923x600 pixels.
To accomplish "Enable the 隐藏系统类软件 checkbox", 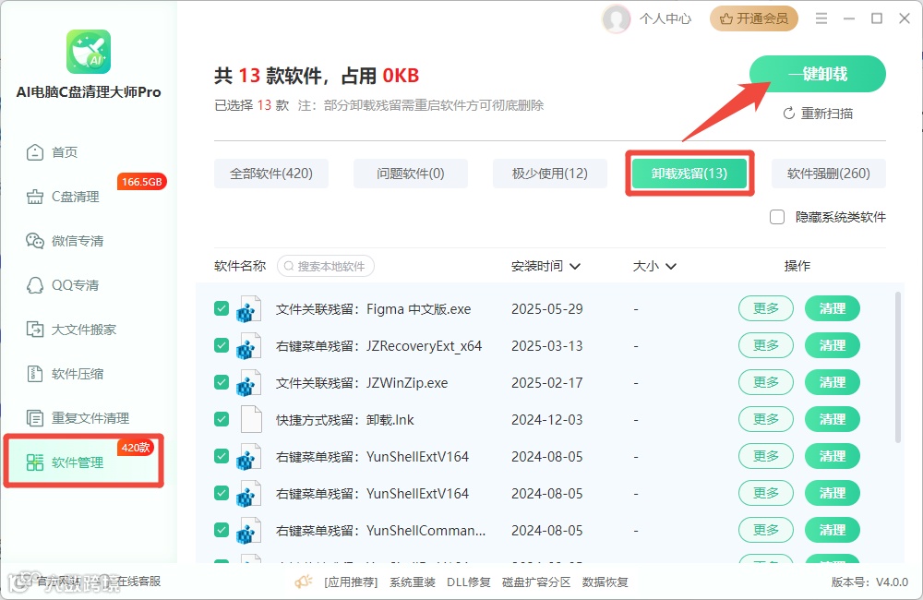I will (x=777, y=217).
